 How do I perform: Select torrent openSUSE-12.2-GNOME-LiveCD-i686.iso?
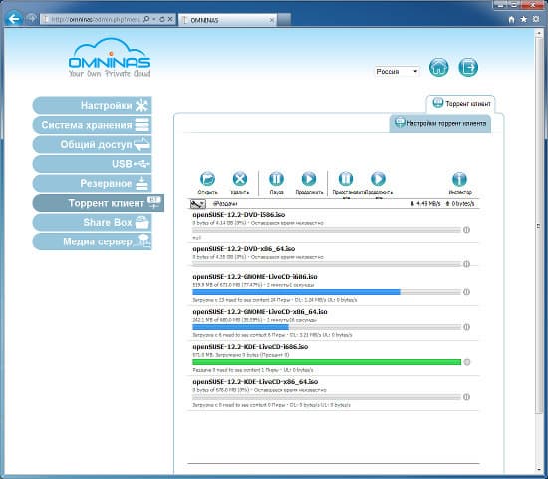334,288
